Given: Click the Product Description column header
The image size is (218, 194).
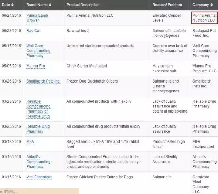Looking at the screenshot, I should [83, 5].
